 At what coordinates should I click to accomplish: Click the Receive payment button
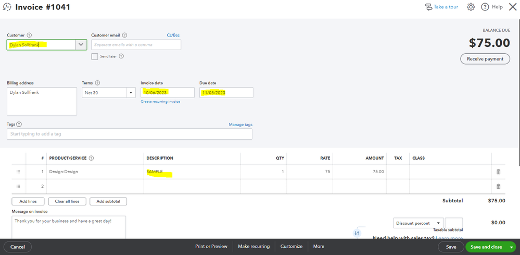click(x=485, y=59)
